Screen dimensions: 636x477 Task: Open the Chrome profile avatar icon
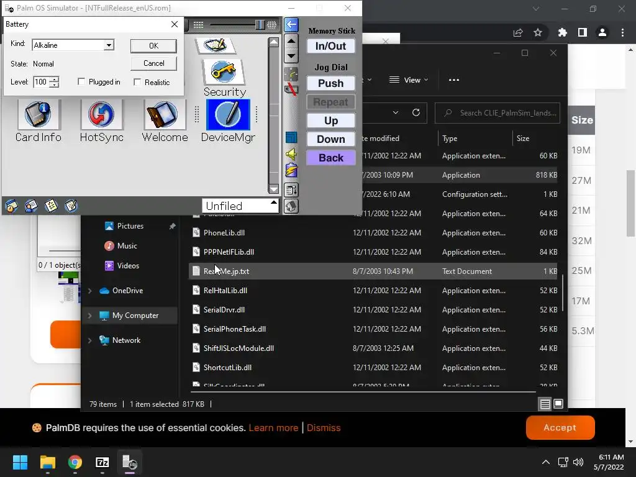[x=602, y=32]
